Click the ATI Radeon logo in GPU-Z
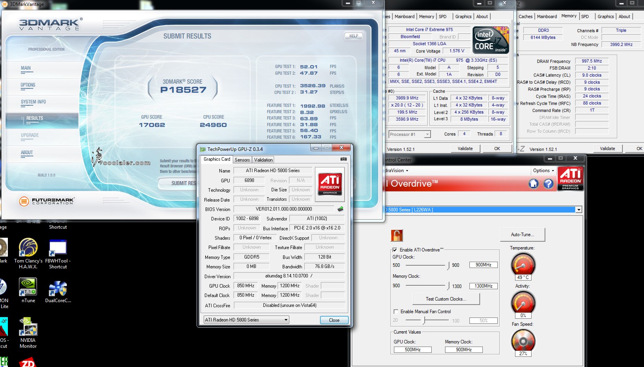644x367 pixels. pyautogui.click(x=330, y=184)
